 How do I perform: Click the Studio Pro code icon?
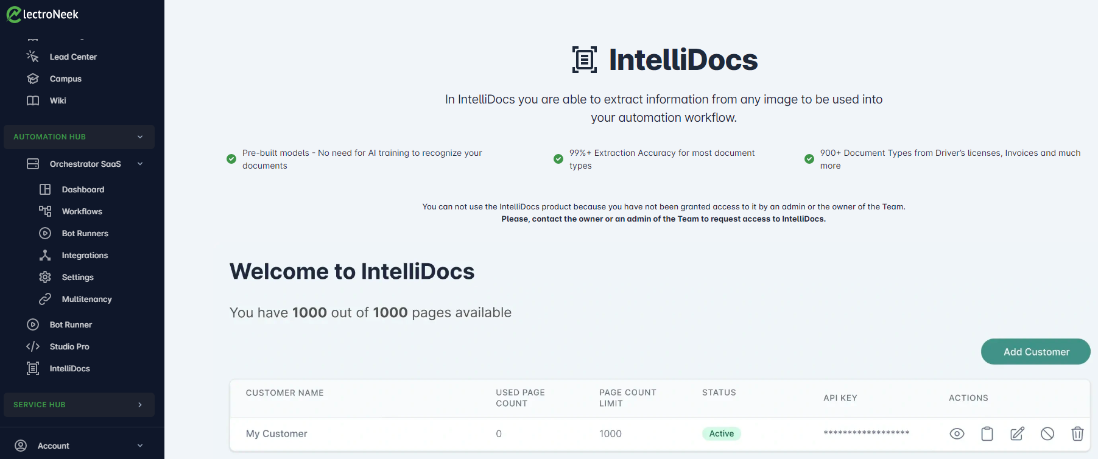coord(33,346)
